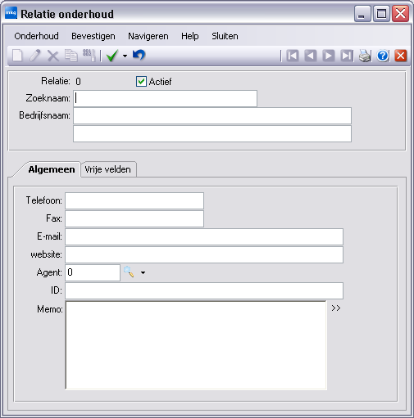Go to the first record
The height and width of the screenshot is (418, 414).
293,56
